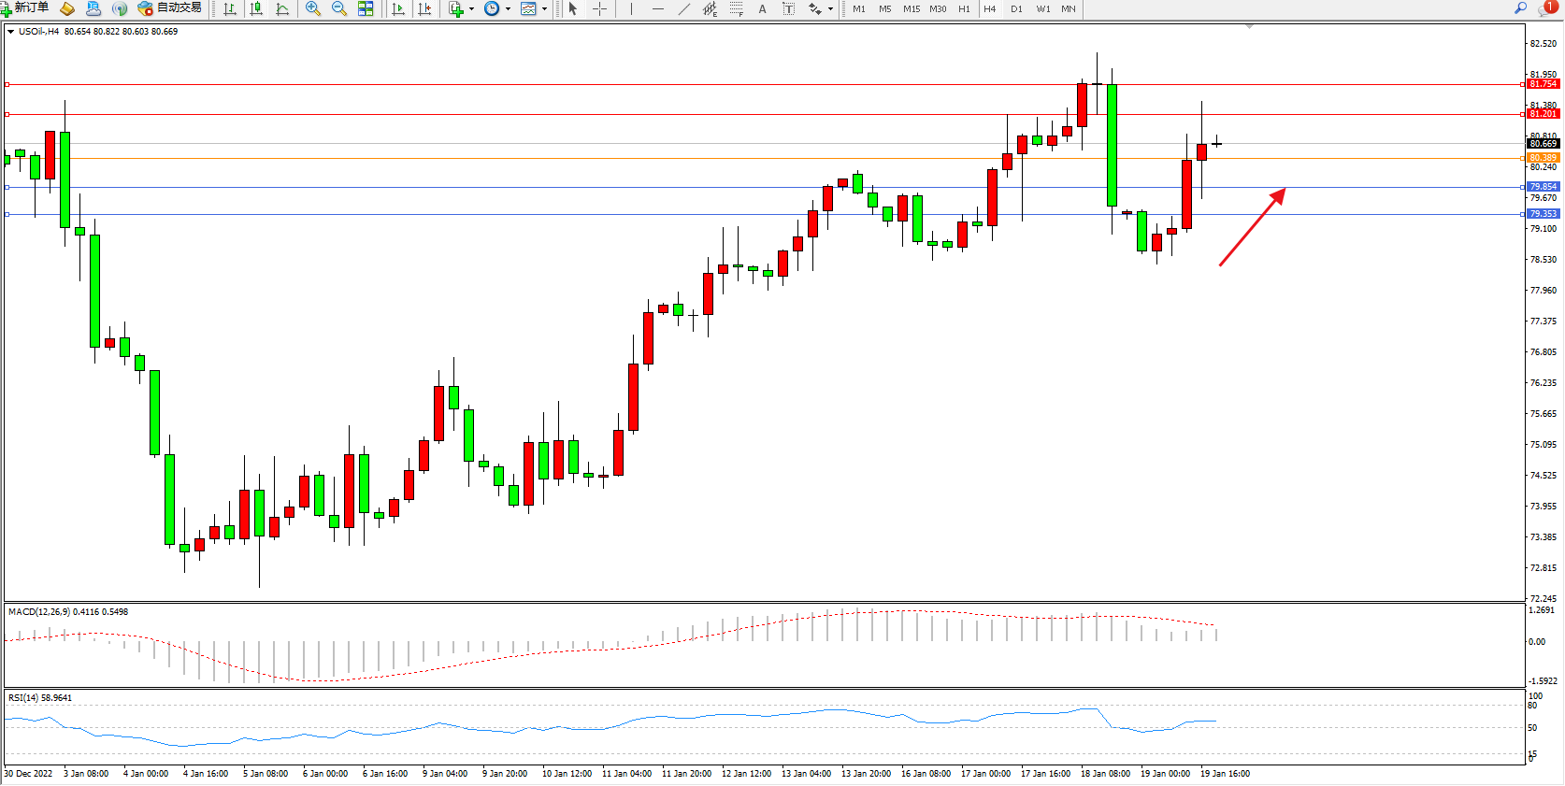Select the Crosshair tool
This screenshot has height=786, width=1565.
600,8
